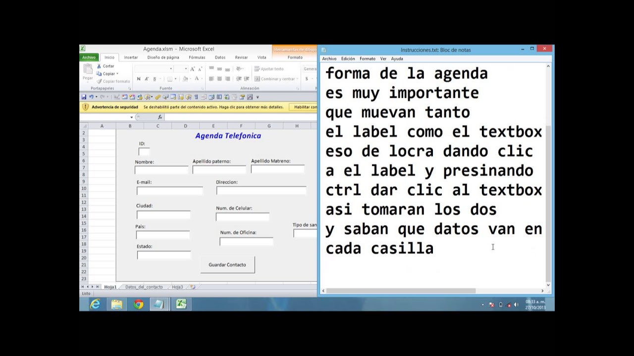Click the Excel icon on the taskbar
Image resolution: width=634 pixels, height=356 pixels.
point(181,304)
